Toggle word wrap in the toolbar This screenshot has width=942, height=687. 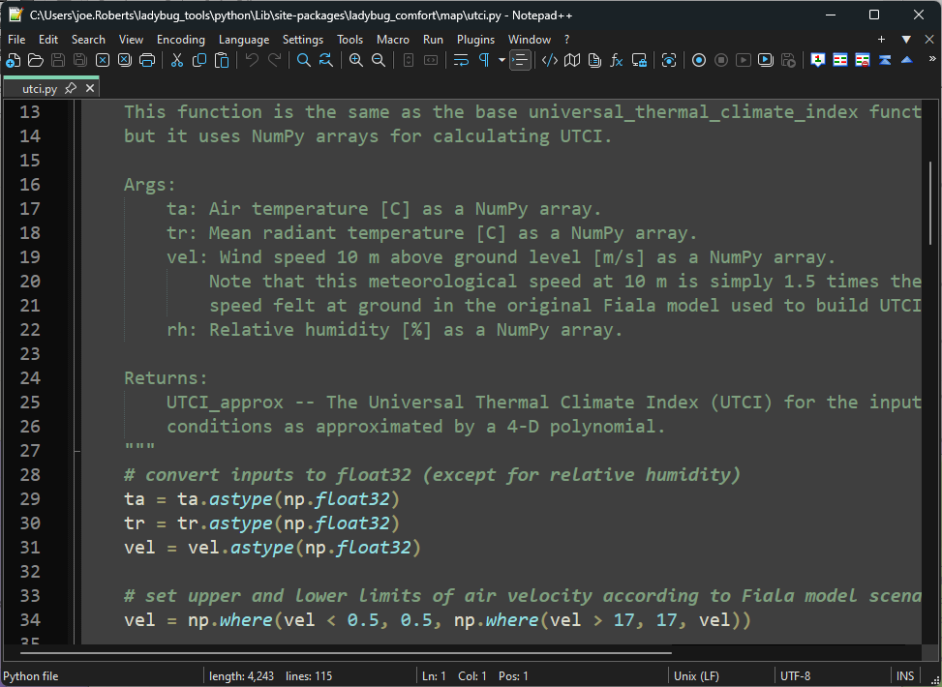pos(461,60)
